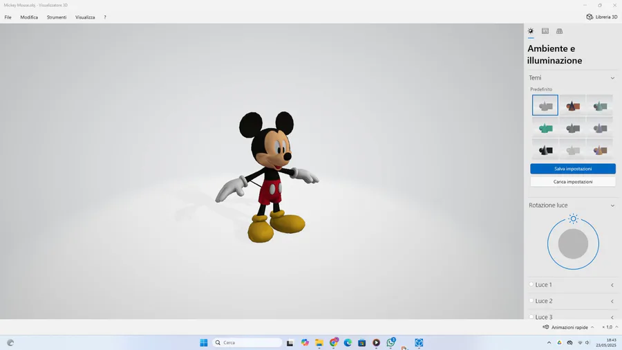Toggle Luce 1 on
Screen dimensions: 622x350
[x=531, y=284]
